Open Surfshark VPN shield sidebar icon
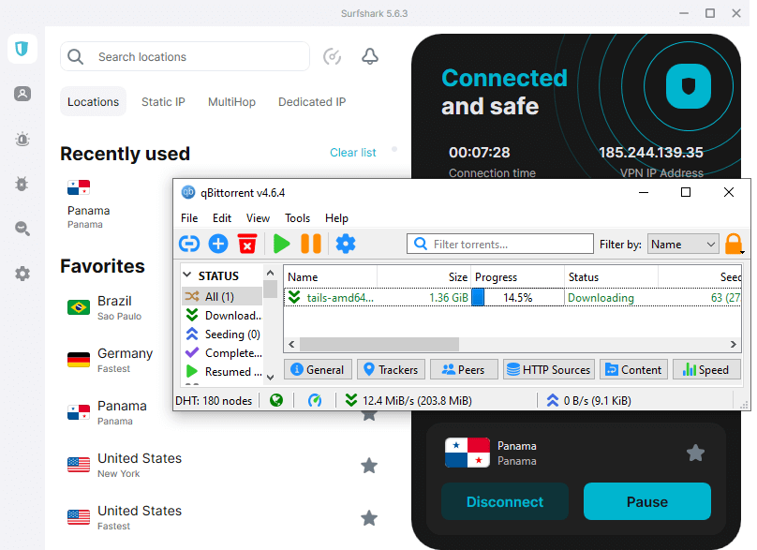This screenshot has height=550, width=757. pos(22,49)
